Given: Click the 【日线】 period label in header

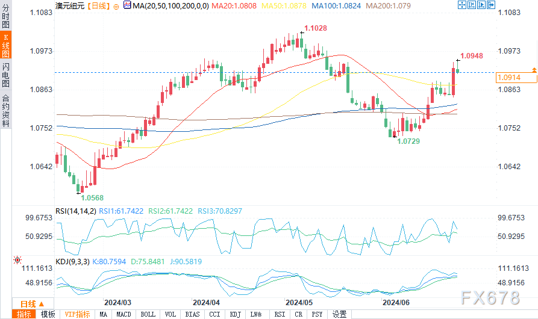Looking at the screenshot, I should tap(98, 6).
